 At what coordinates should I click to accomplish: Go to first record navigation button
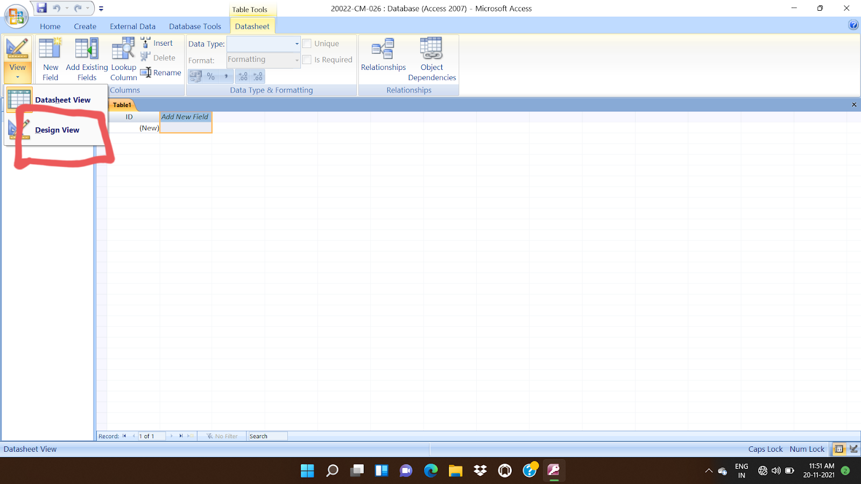pyautogui.click(x=124, y=436)
